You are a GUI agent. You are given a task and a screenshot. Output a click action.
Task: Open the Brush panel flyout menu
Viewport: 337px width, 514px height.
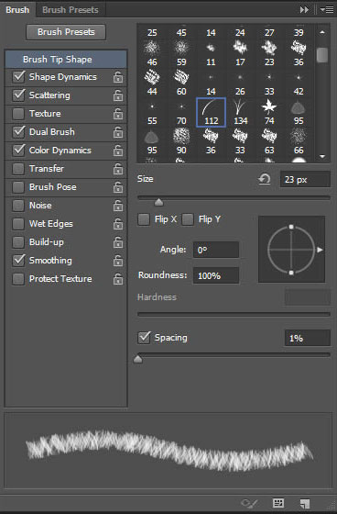pos(327,10)
